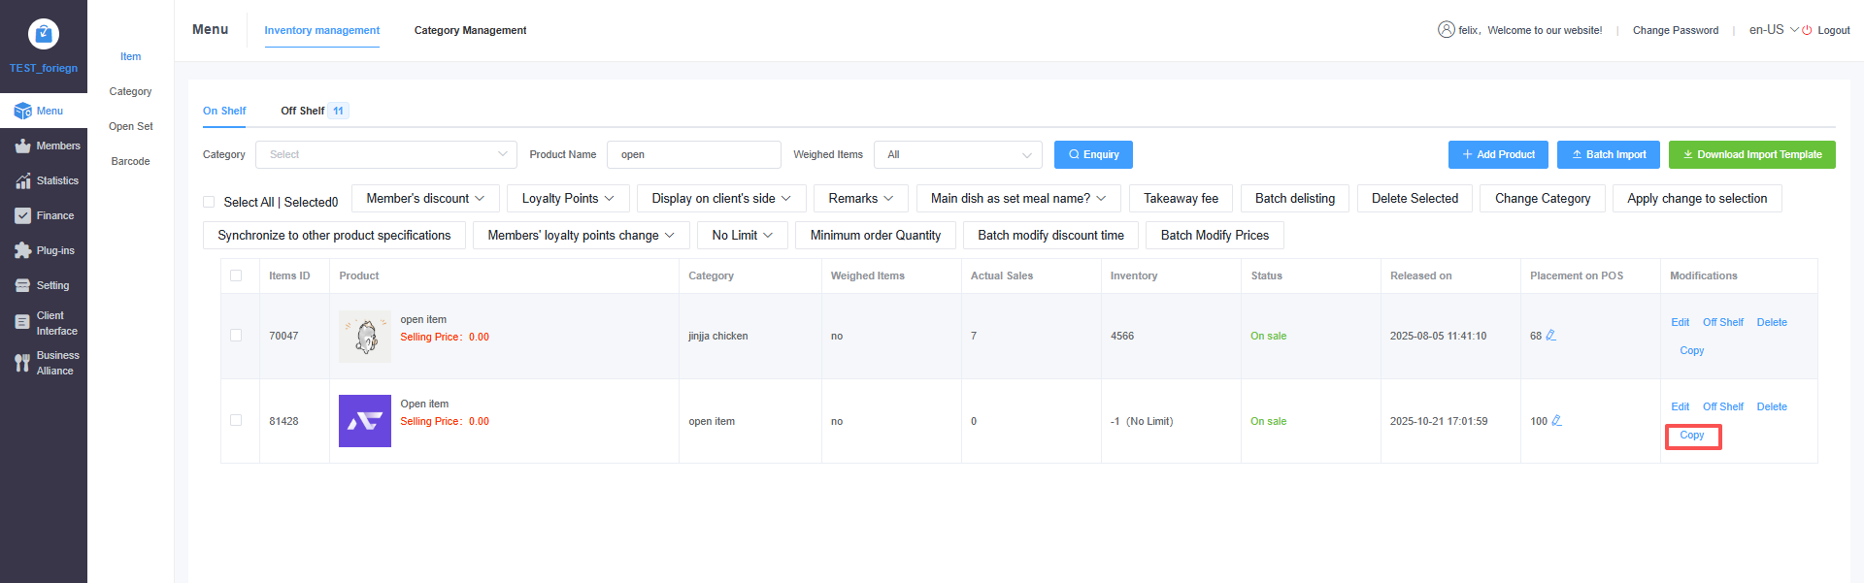Tick the checkbox for item 81428
Screen dimensions: 1864x583
(x=236, y=420)
